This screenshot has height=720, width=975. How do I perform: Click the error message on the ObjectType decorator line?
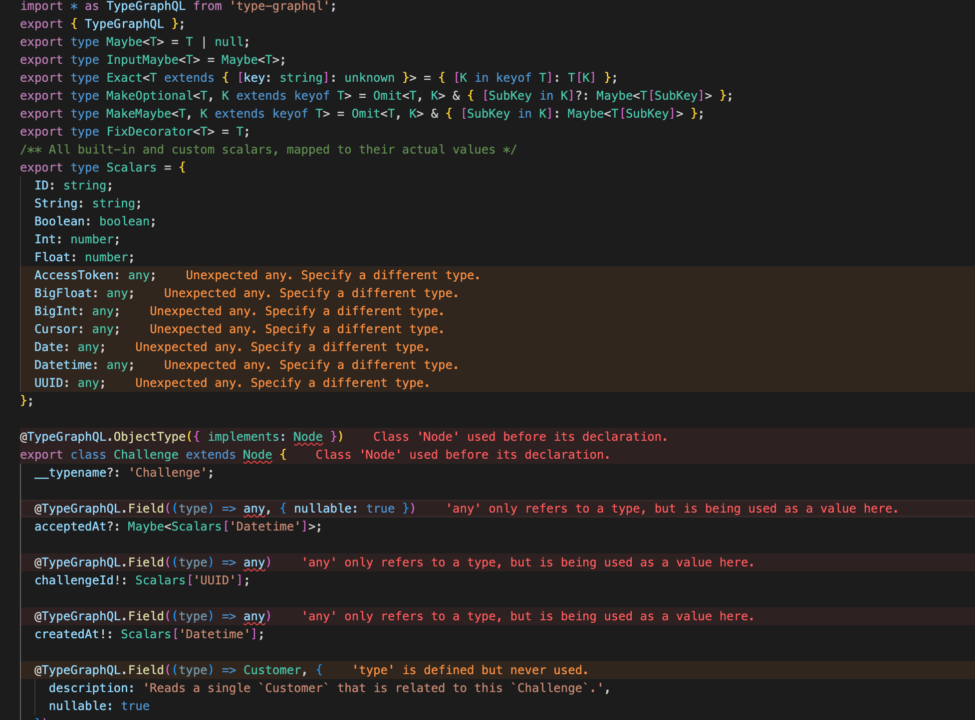520,437
